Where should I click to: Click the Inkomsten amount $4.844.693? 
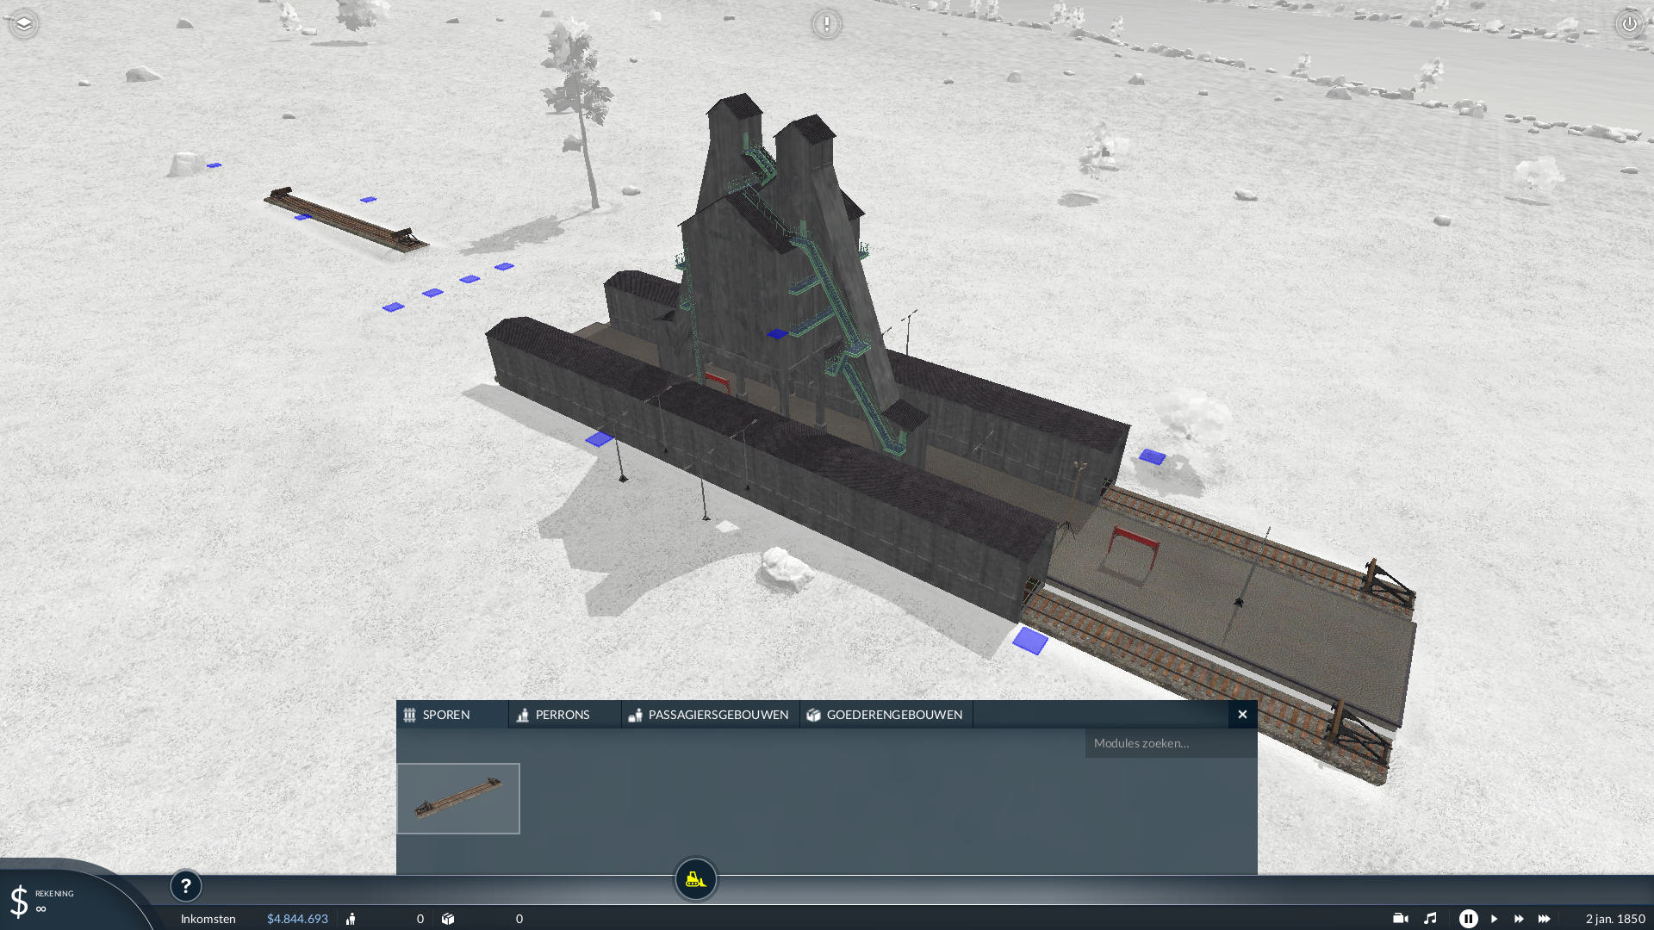297,919
